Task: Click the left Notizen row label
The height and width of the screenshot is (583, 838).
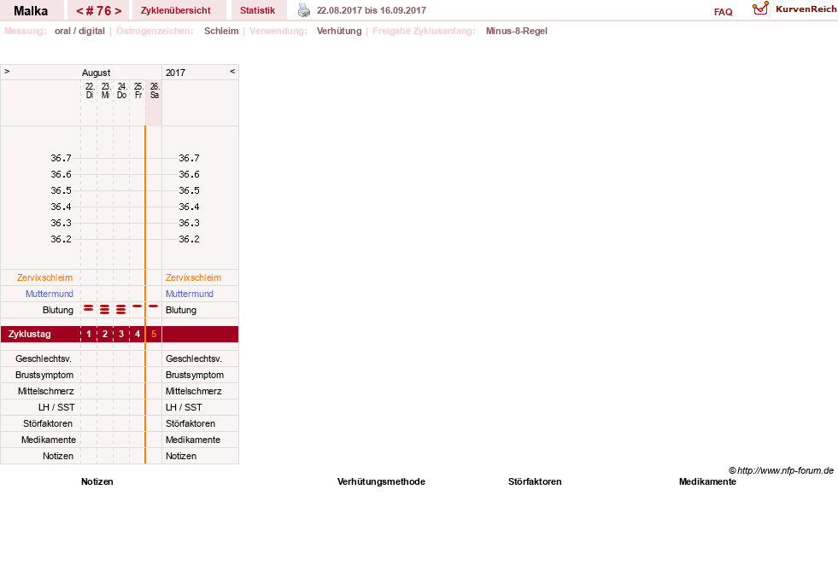Action: click(x=58, y=456)
